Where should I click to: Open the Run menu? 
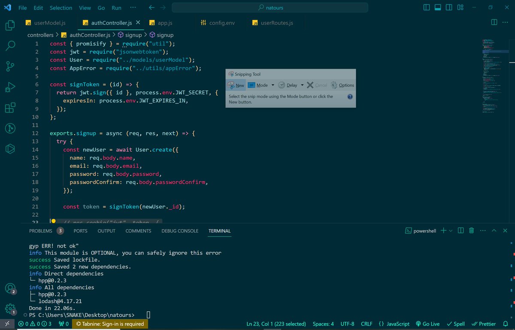[x=116, y=8]
